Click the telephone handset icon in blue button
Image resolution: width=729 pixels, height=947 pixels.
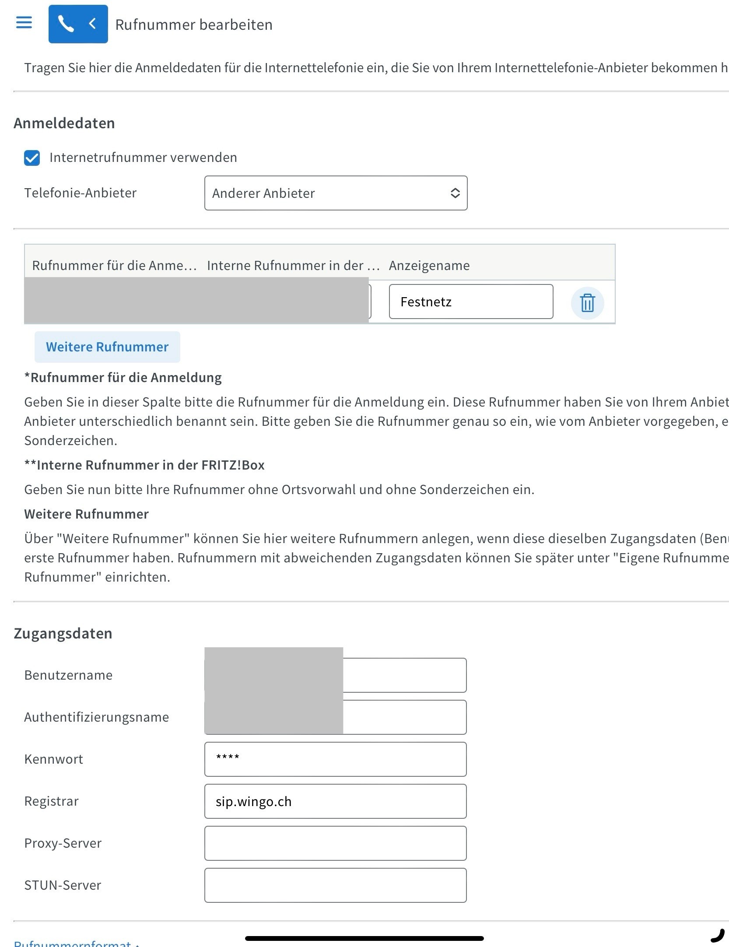(x=66, y=24)
